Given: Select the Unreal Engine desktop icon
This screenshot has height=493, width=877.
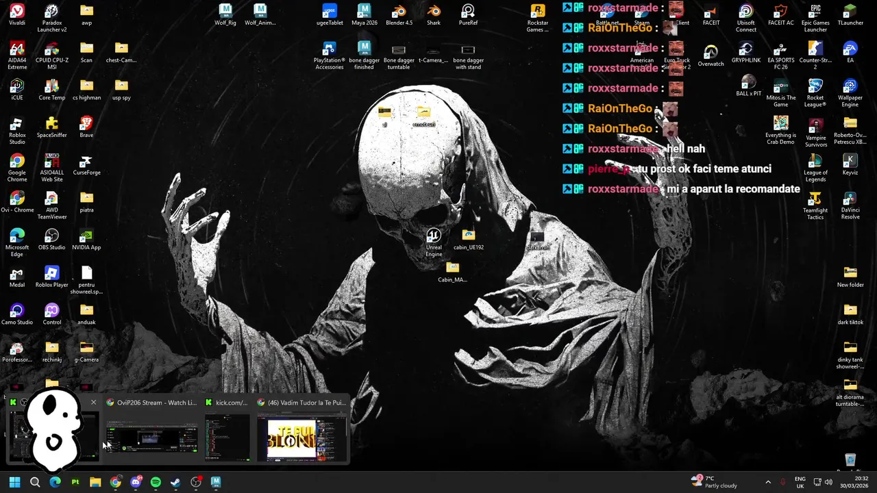Looking at the screenshot, I should [x=434, y=243].
